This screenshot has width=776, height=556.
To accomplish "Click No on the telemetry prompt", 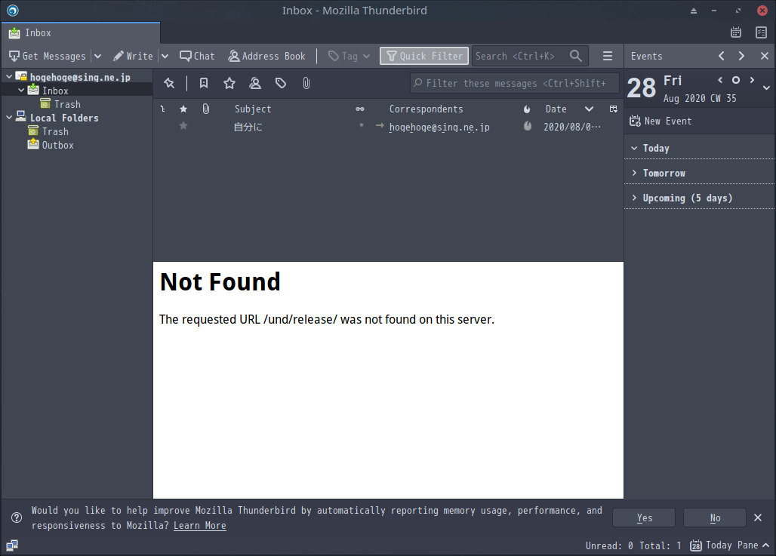I will pyautogui.click(x=715, y=518).
